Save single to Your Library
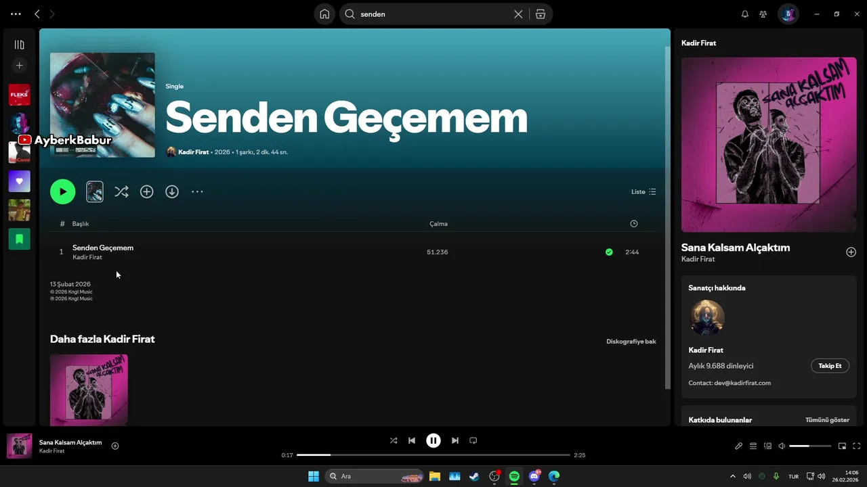 pyautogui.click(x=146, y=191)
